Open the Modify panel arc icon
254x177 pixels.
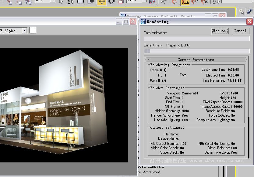coord(250,12)
